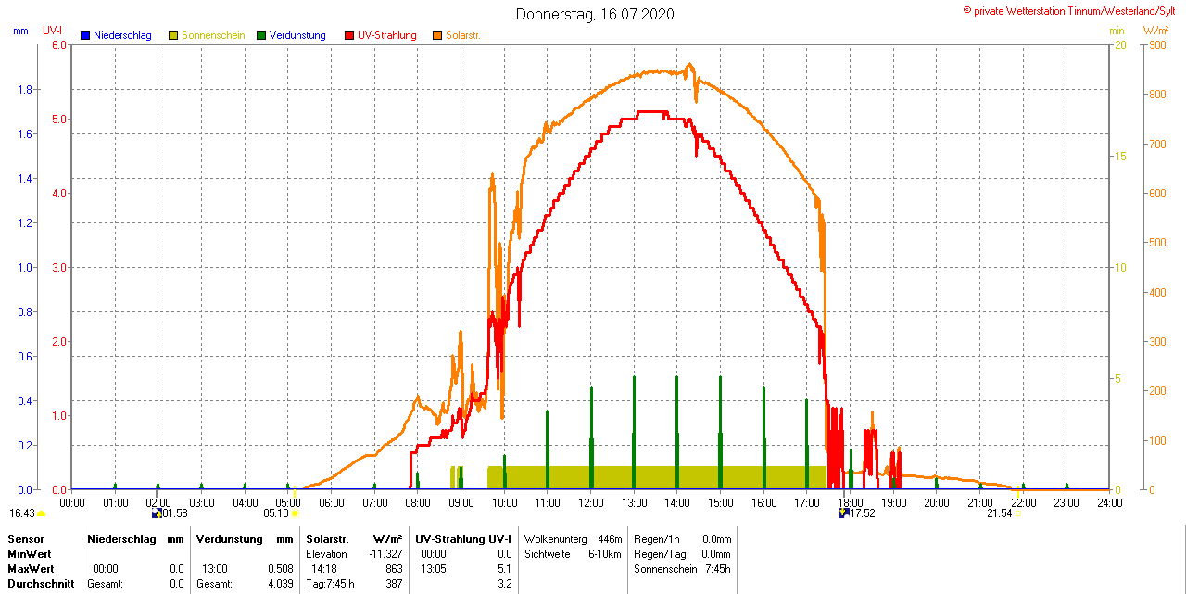Click the yellow Sonnenschein legend swatch

click(x=173, y=35)
